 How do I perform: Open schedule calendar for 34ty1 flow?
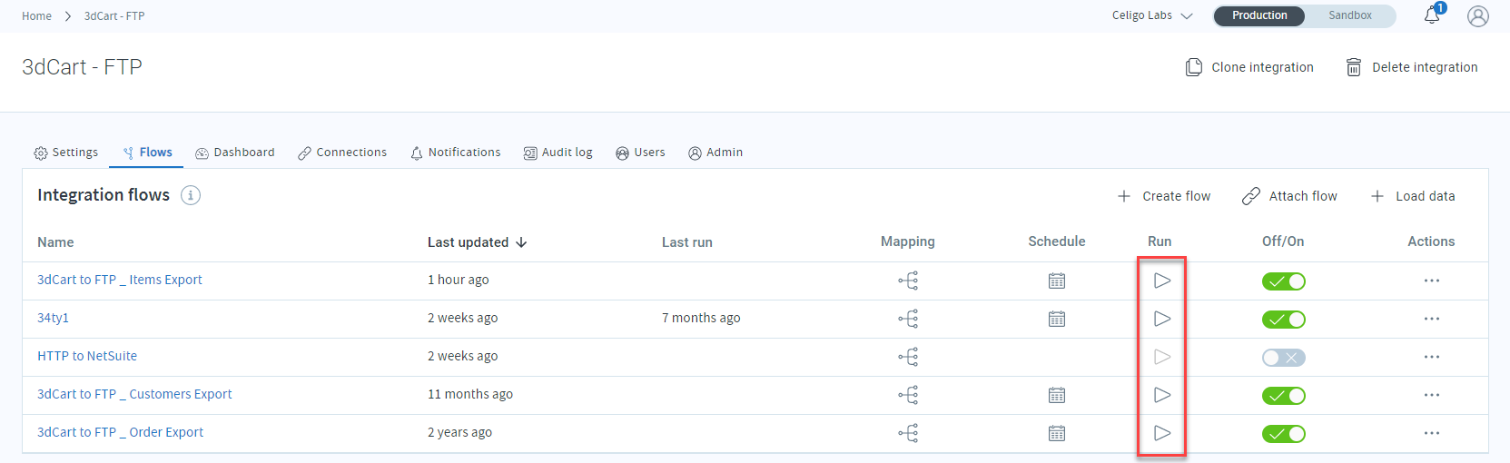1057,319
